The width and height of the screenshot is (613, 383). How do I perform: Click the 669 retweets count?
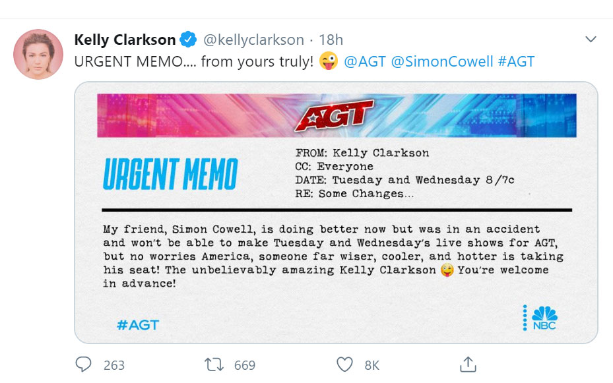pyautogui.click(x=245, y=365)
